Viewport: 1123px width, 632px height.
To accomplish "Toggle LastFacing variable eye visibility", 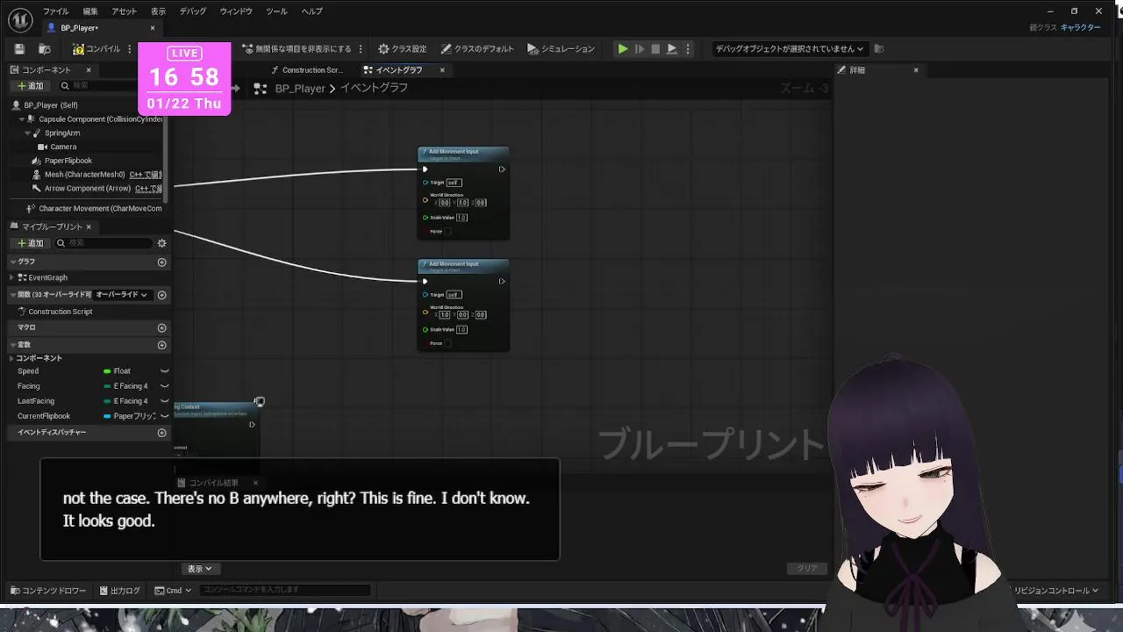I will tap(164, 401).
